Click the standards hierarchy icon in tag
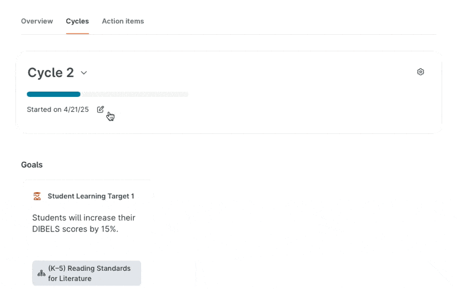This screenshot has width=457, height=289. coord(41,273)
